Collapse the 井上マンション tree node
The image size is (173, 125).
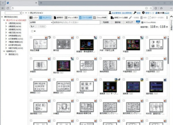4,20
